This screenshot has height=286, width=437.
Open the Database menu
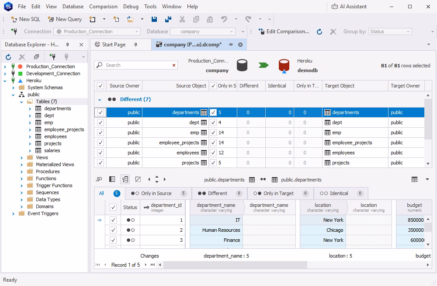[73, 7]
